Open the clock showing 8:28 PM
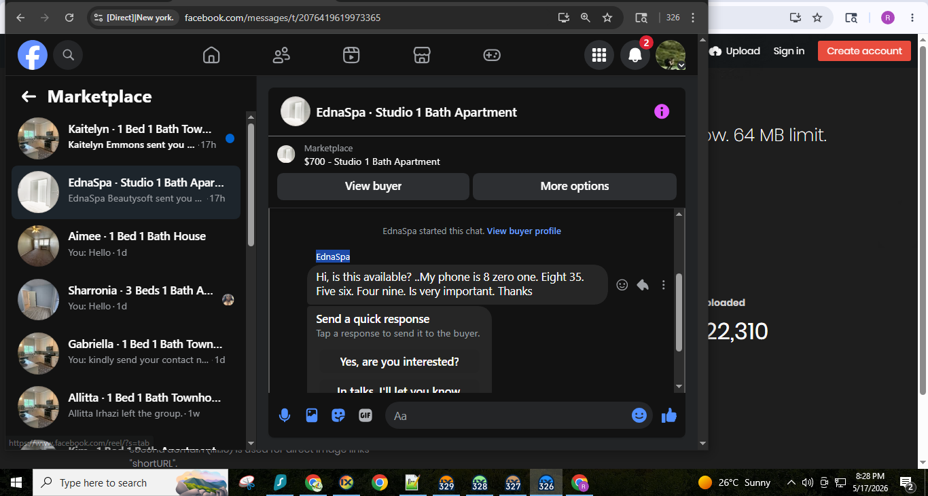The width and height of the screenshot is (928, 496). point(870,482)
